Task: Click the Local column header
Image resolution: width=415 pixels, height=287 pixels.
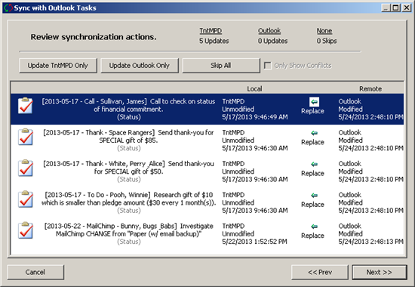Action: (x=254, y=89)
